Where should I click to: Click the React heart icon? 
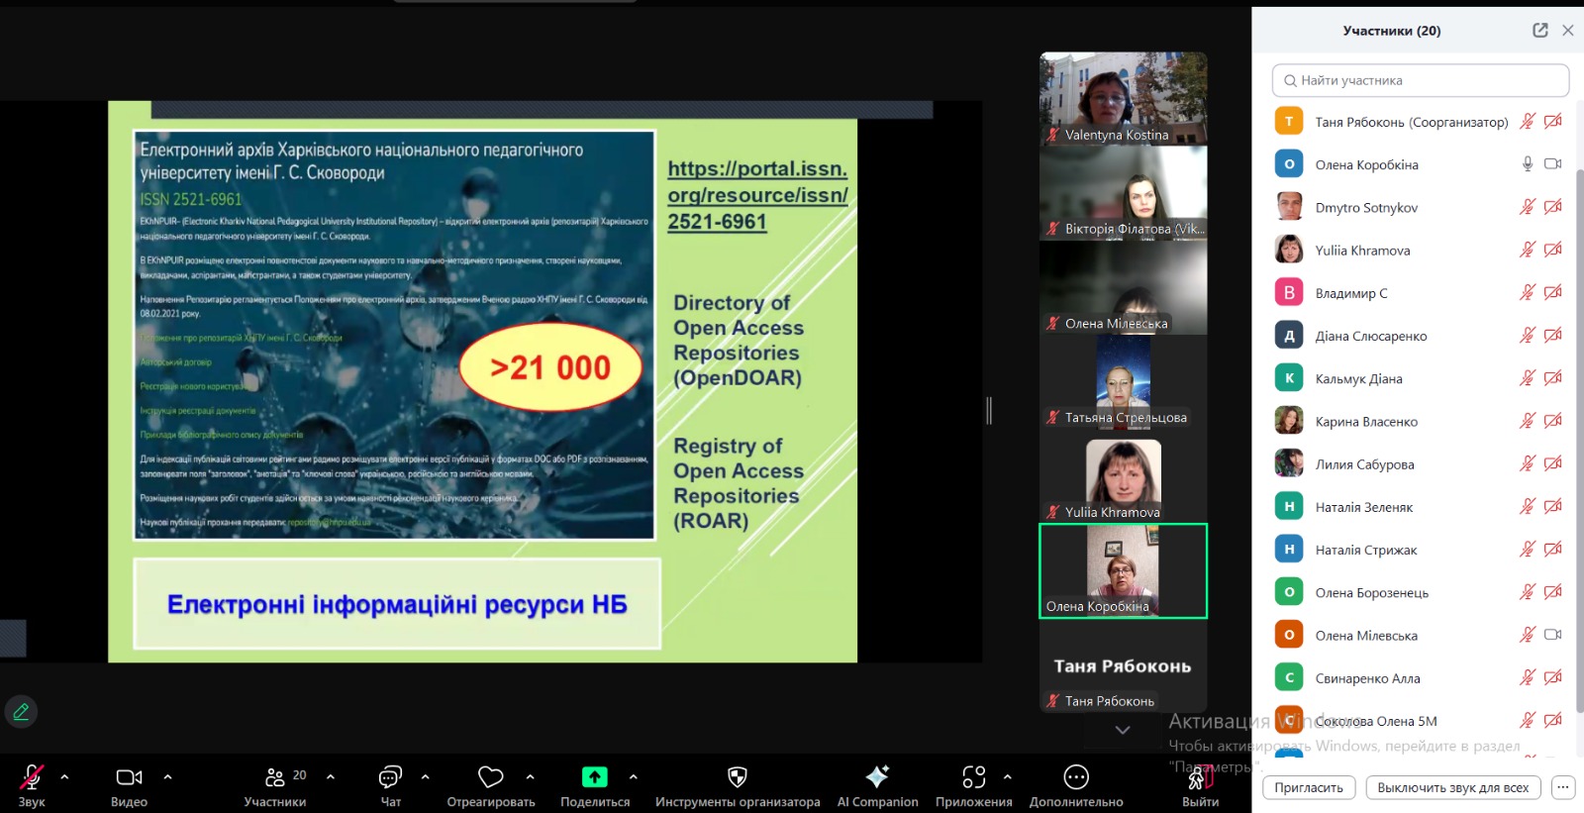click(x=490, y=776)
